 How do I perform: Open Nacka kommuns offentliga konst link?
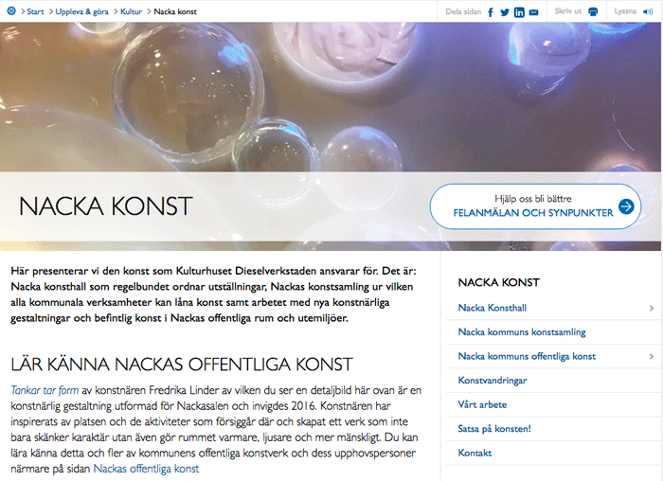click(527, 356)
